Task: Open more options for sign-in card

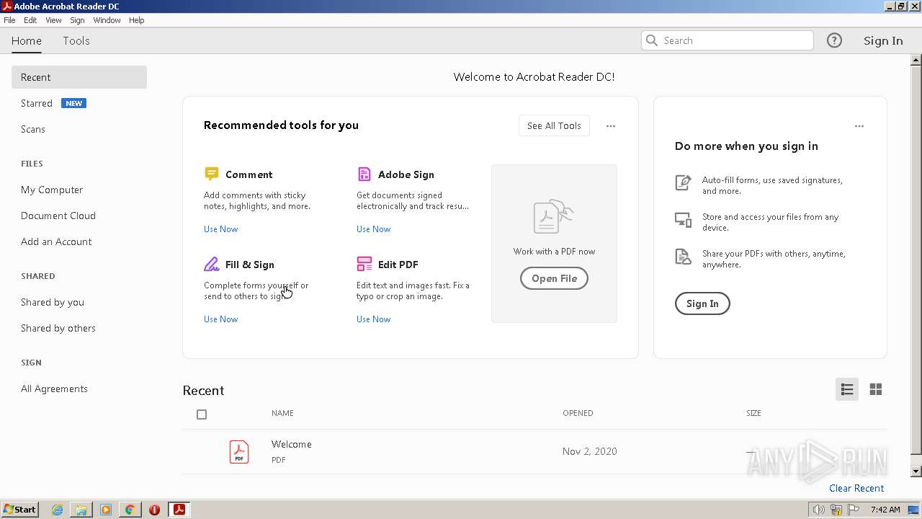Action: click(859, 126)
